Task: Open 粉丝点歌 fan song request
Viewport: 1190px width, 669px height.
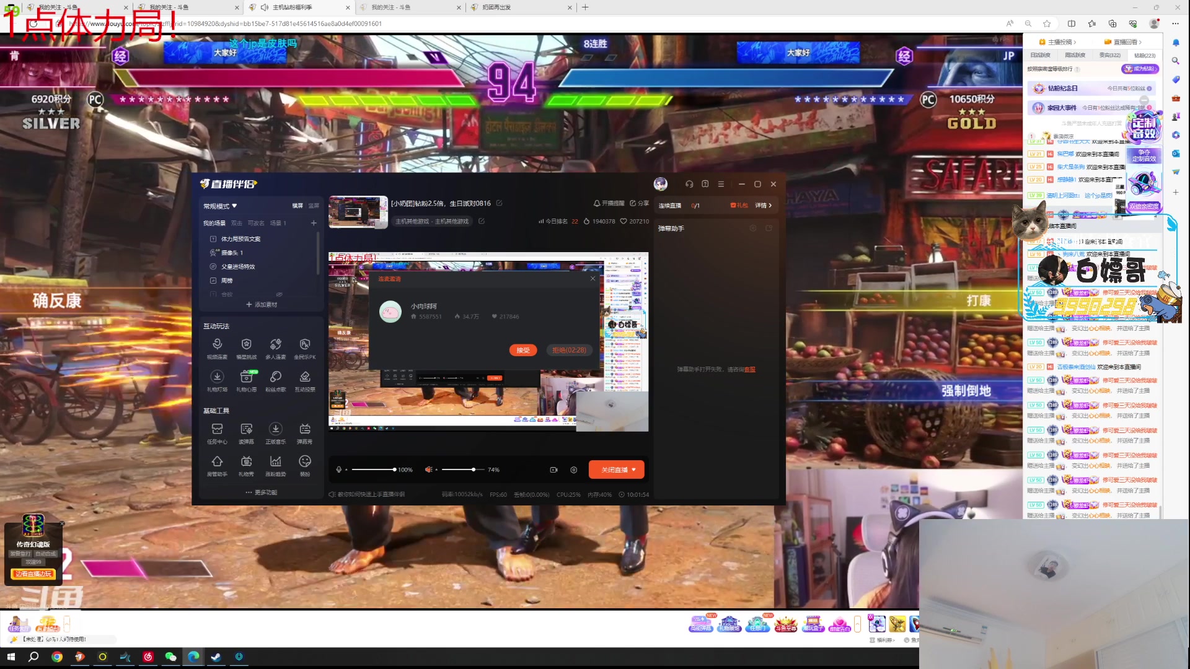Action: (276, 381)
